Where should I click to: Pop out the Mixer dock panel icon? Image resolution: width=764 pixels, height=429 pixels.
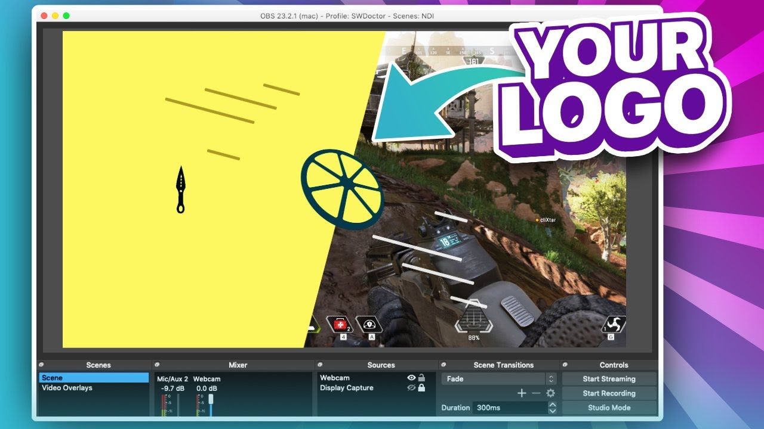[x=157, y=365]
